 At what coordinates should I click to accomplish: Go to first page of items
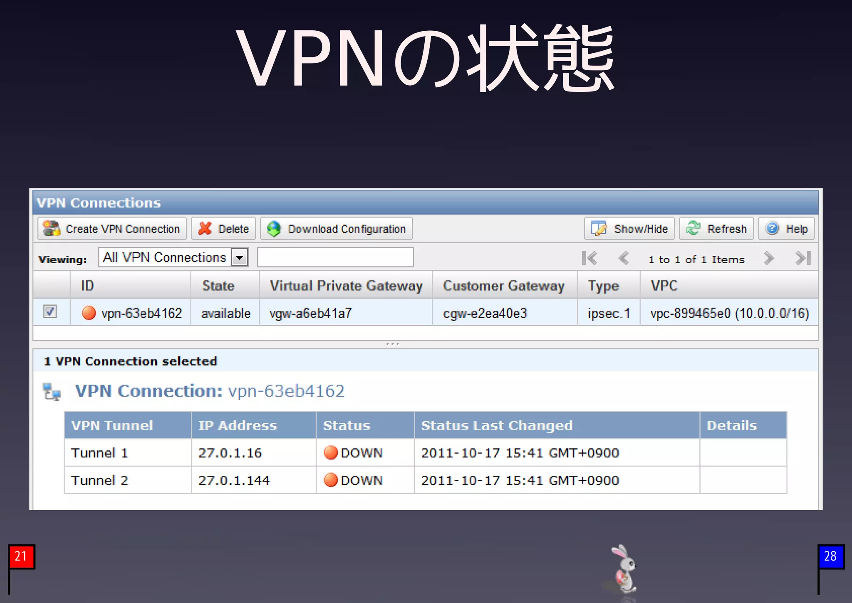coord(589,258)
